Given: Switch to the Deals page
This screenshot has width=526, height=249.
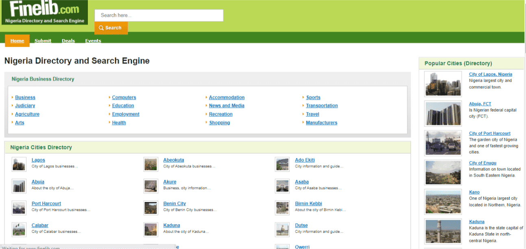Looking at the screenshot, I should point(68,41).
